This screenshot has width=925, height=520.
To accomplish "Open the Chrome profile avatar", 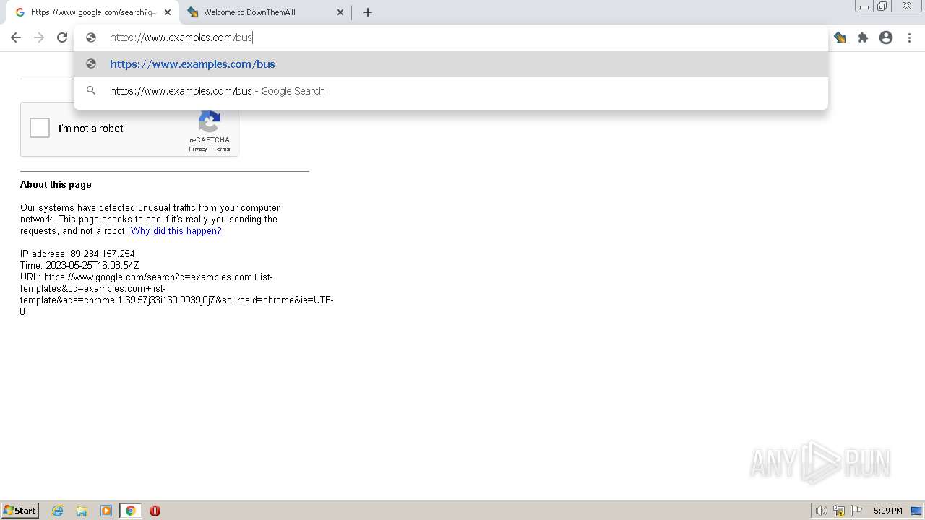I will coord(886,38).
